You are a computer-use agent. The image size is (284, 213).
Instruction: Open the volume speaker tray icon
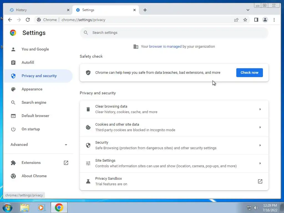(x=256, y=208)
